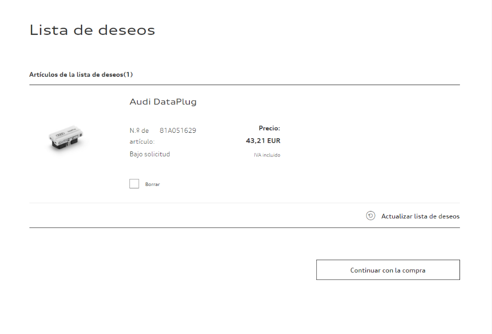Select the Audi DataPlug product thumbnail
The height and width of the screenshot is (334, 492).
[66, 138]
